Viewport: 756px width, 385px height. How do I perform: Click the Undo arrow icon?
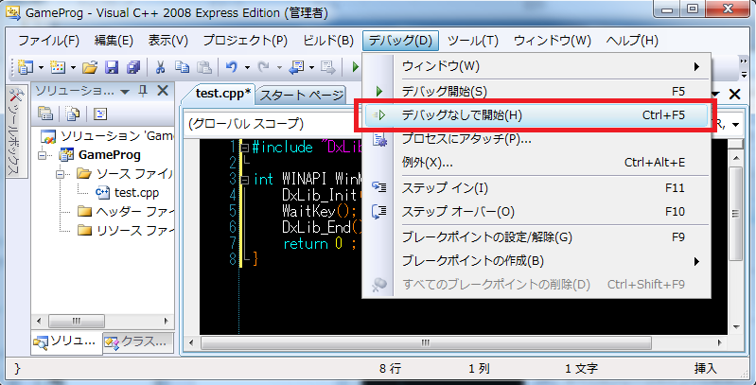pyautogui.click(x=232, y=67)
